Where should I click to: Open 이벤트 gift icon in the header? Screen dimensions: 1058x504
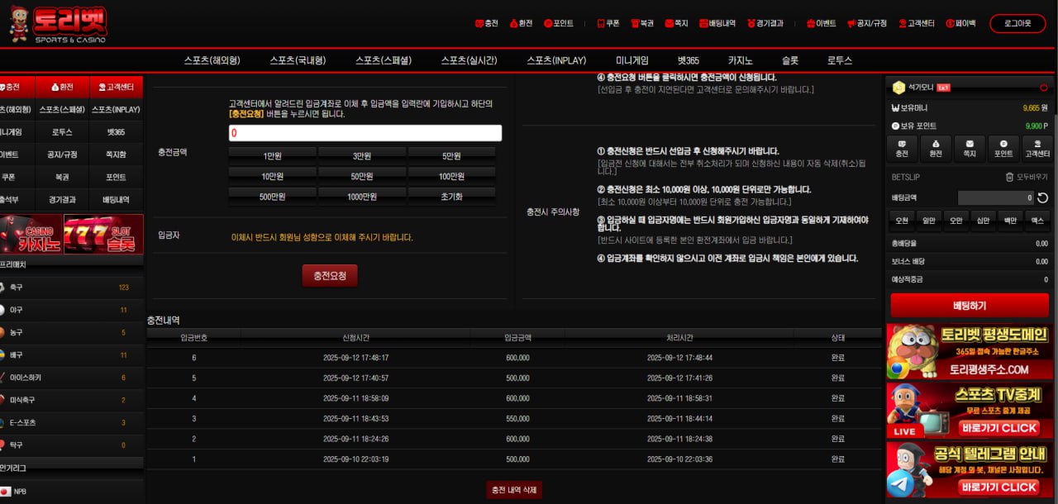(821, 23)
